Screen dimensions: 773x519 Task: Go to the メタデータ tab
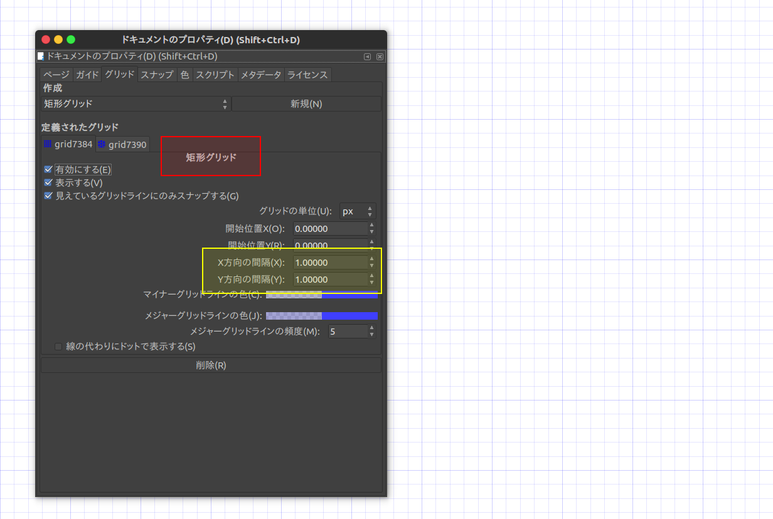261,75
